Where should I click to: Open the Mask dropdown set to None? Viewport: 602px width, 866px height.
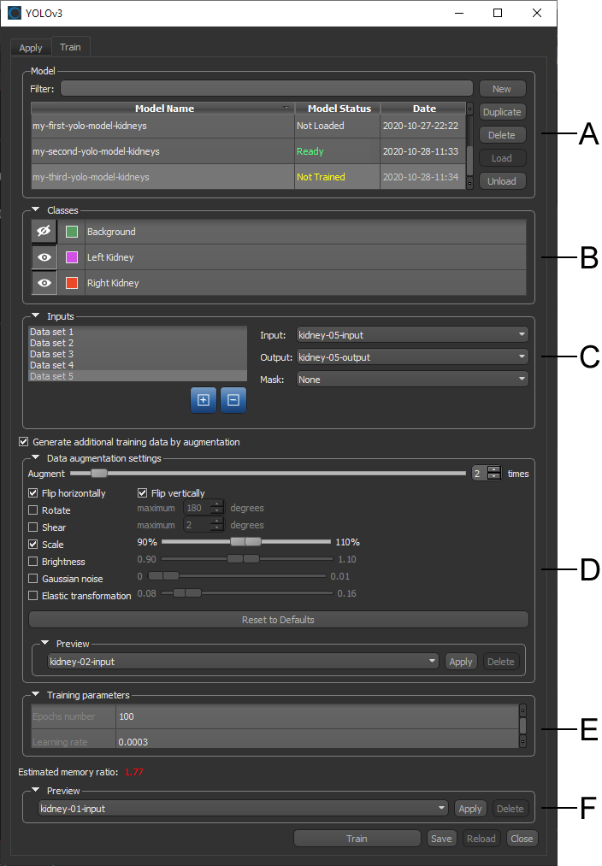[x=411, y=379]
